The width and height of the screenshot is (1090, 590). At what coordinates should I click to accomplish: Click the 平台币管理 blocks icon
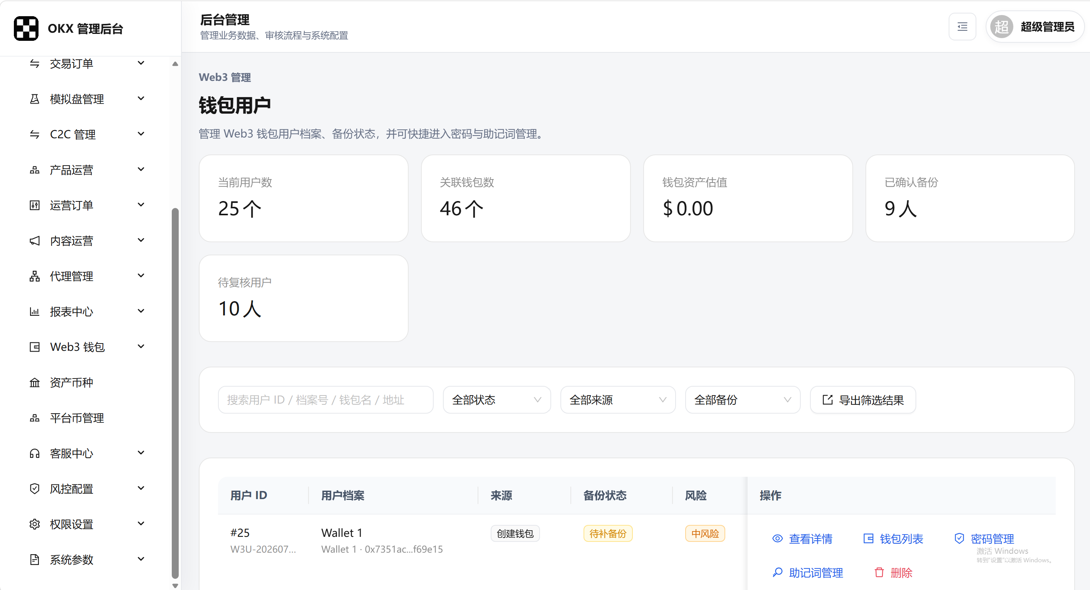[35, 418]
